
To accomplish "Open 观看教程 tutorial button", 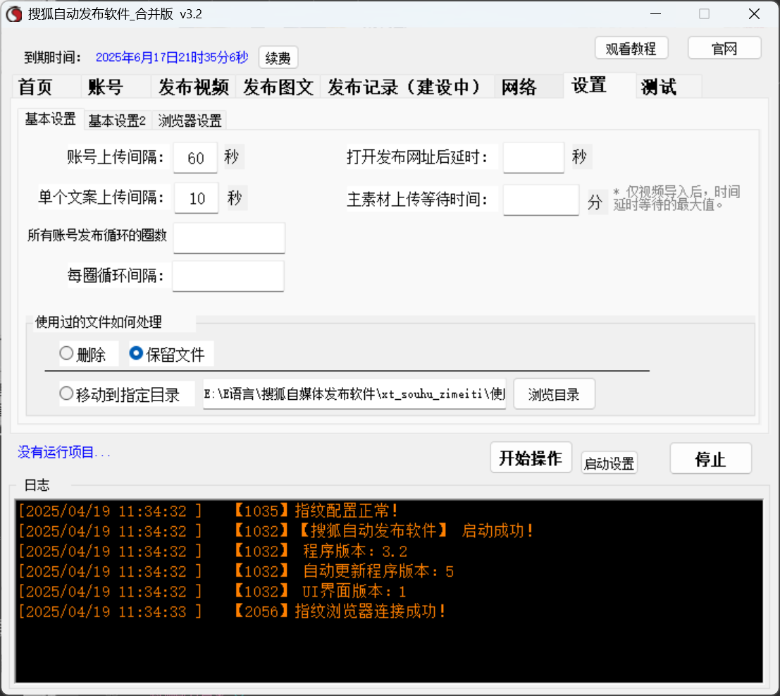I will tap(631, 48).
